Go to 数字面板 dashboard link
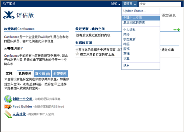This screenshot has height=132, width=184. [x=9, y=4]
